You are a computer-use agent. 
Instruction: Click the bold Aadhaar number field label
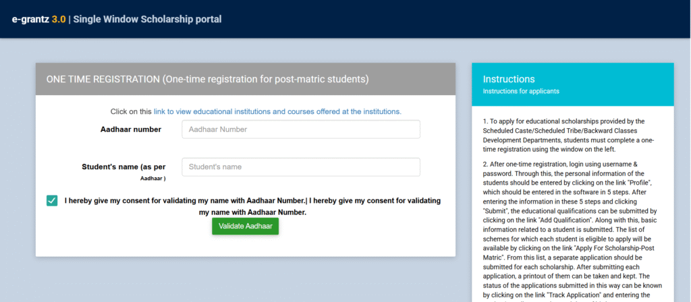coord(131,129)
